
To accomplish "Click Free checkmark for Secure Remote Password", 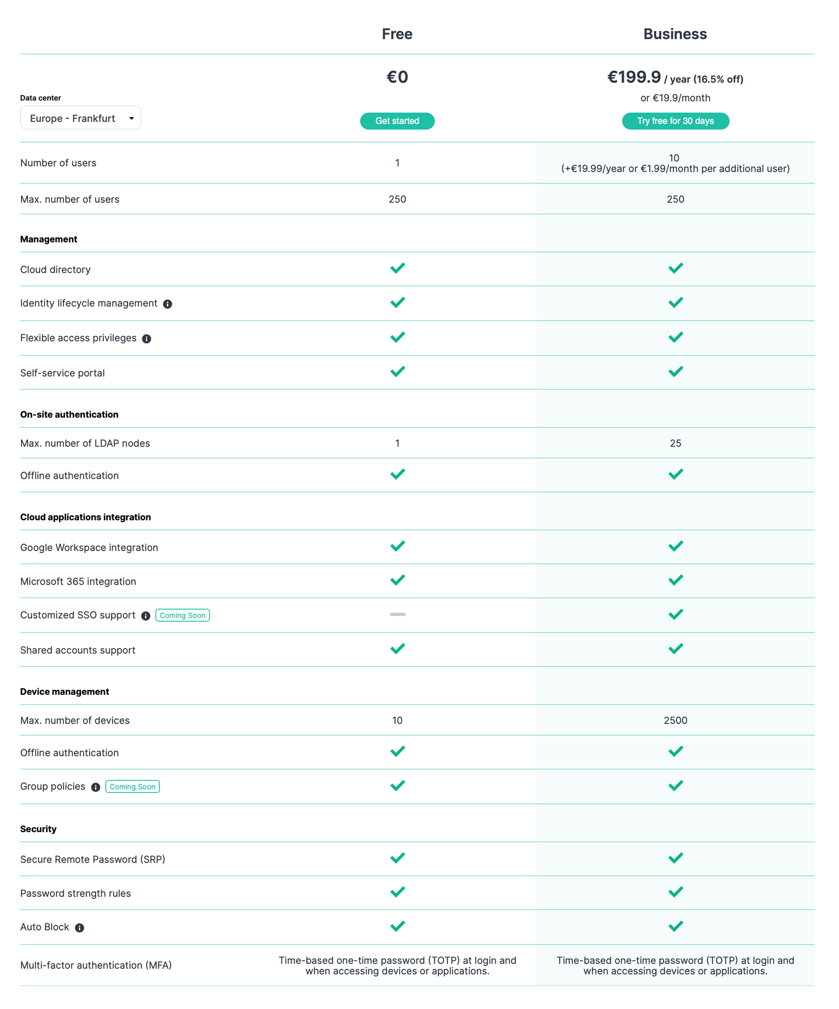I will (x=397, y=858).
